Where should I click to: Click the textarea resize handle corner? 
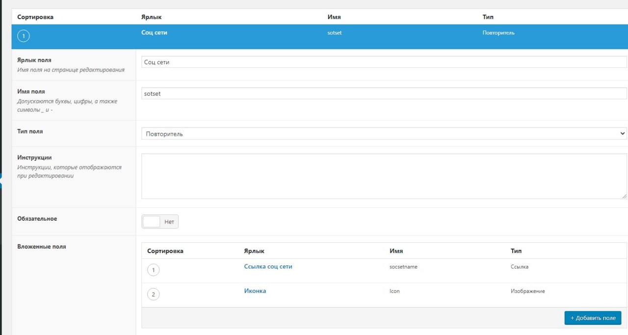tap(624, 196)
